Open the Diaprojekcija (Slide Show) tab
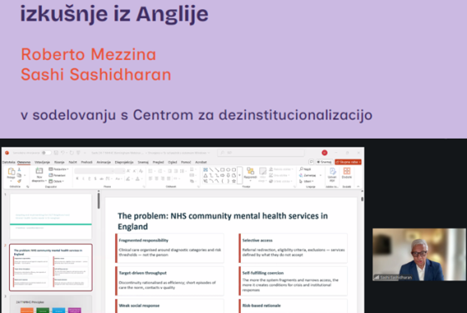The width and height of the screenshot is (467, 313). click(x=124, y=162)
